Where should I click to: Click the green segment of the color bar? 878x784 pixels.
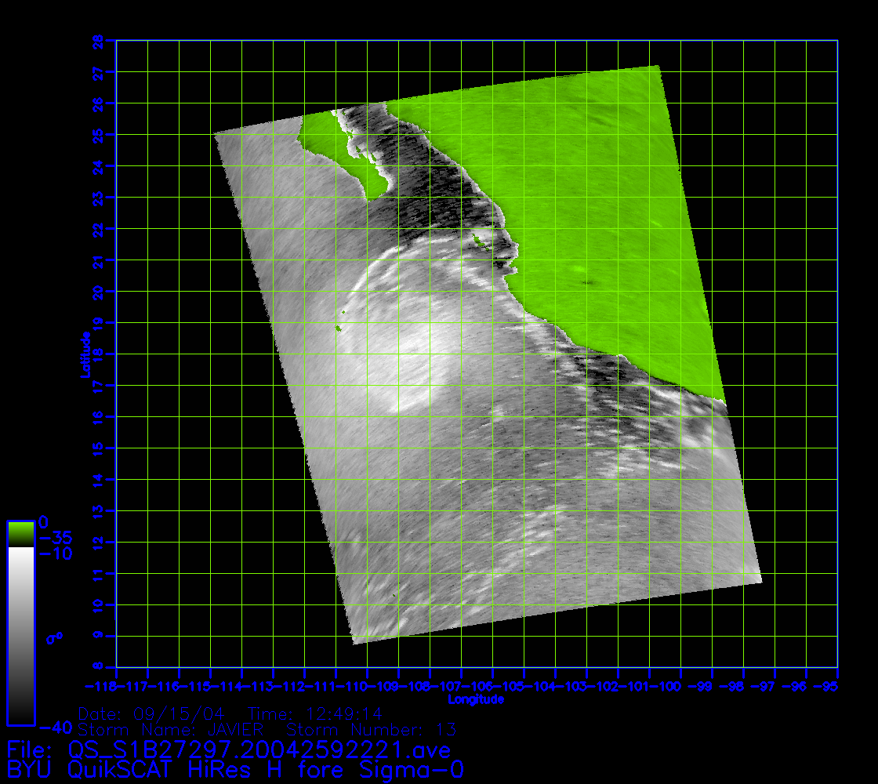(x=20, y=534)
